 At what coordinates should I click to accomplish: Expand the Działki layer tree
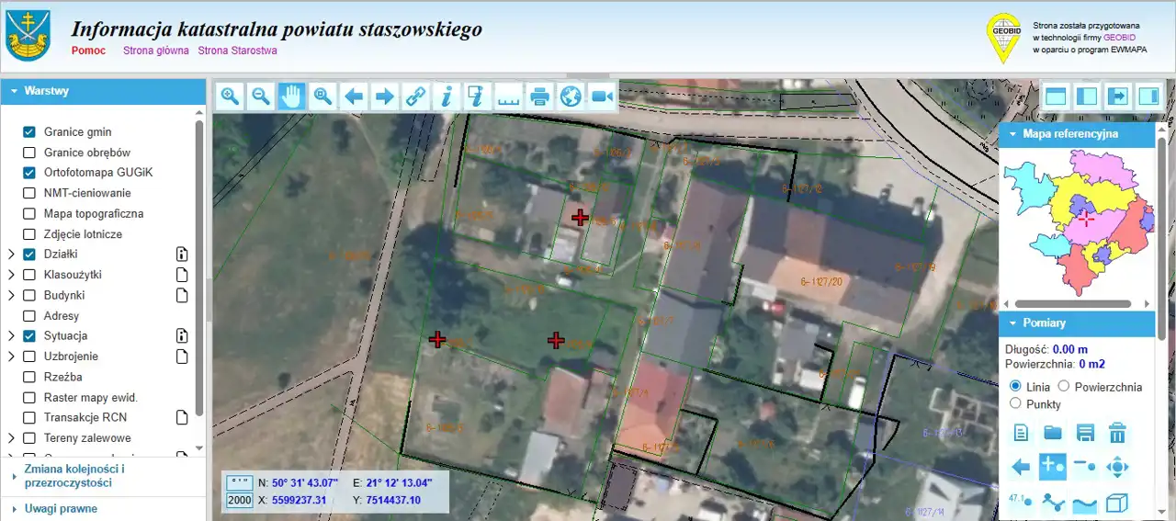tap(11, 255)
